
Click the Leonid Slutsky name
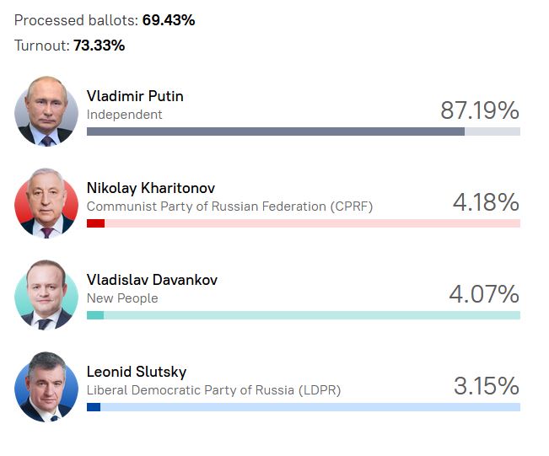(x=137, y=372)
